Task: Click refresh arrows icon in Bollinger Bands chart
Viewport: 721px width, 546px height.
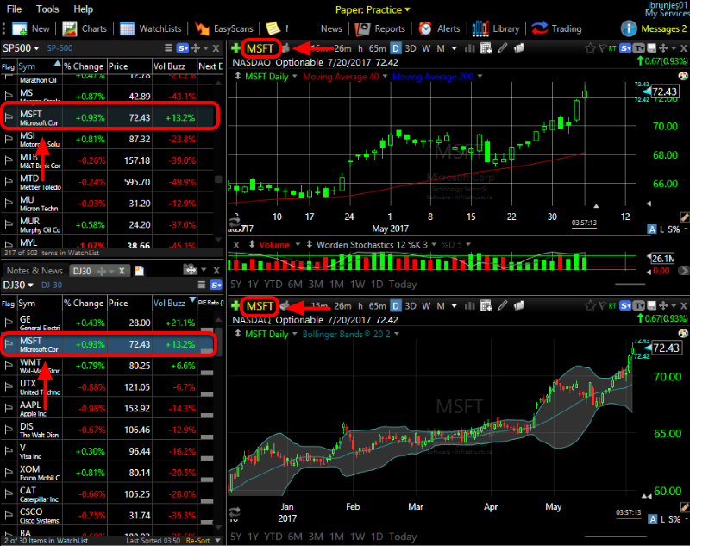Action: point(235,512)
